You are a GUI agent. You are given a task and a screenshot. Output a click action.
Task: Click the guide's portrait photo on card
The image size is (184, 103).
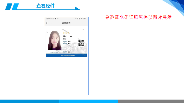tap(54, 40)
